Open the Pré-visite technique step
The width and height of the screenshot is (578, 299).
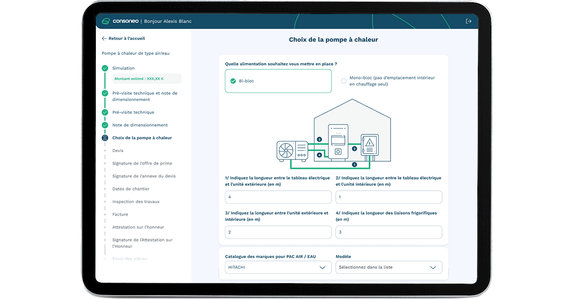pos(133,112)
